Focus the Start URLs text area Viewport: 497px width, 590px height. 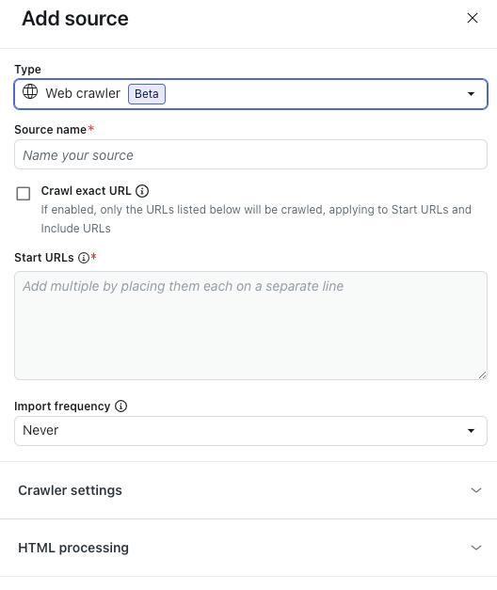(250, 326)
